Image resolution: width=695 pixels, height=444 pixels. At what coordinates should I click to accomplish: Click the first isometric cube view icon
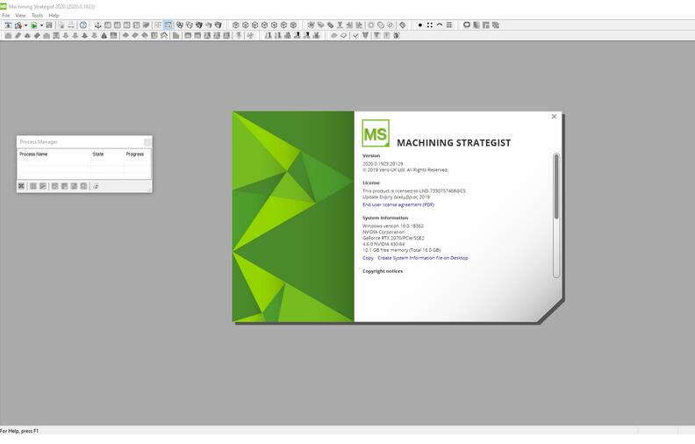[236, 25]
